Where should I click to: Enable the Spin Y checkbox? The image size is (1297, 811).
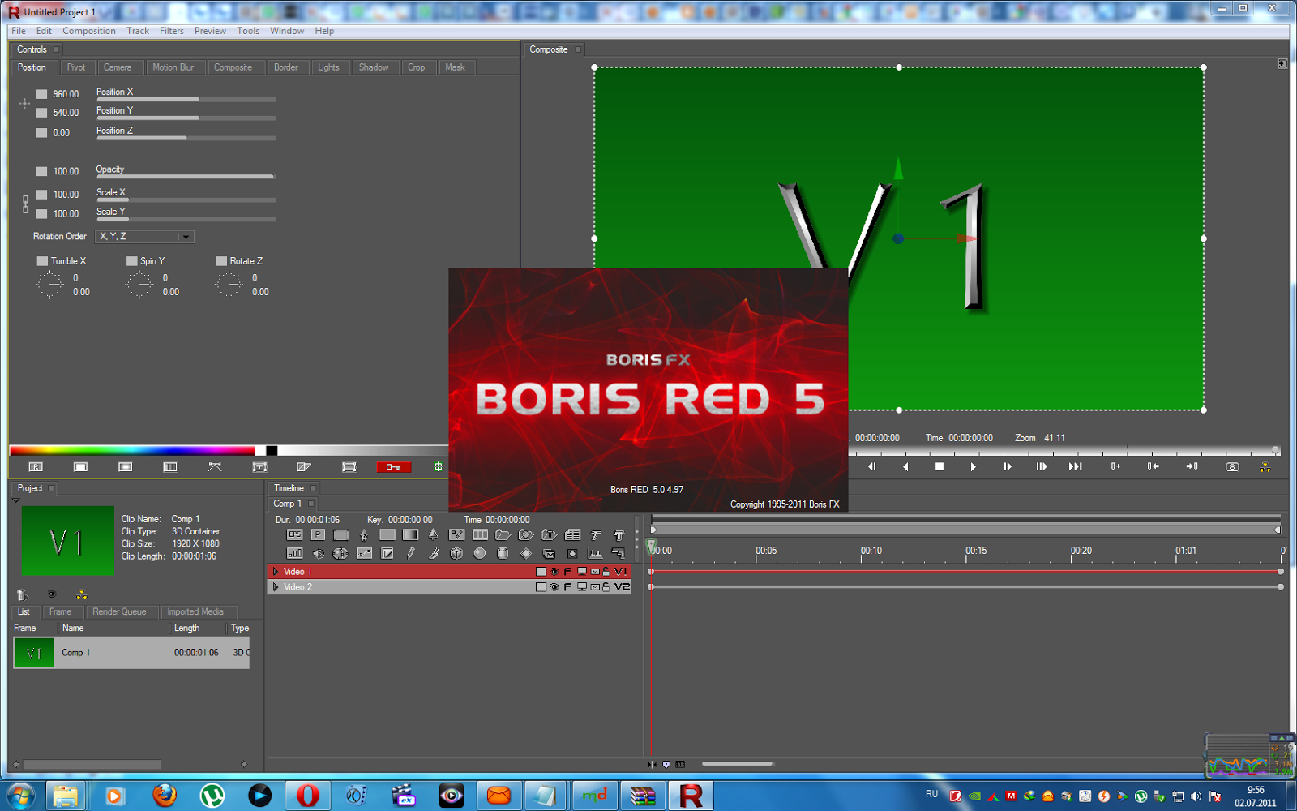[131, 261]
